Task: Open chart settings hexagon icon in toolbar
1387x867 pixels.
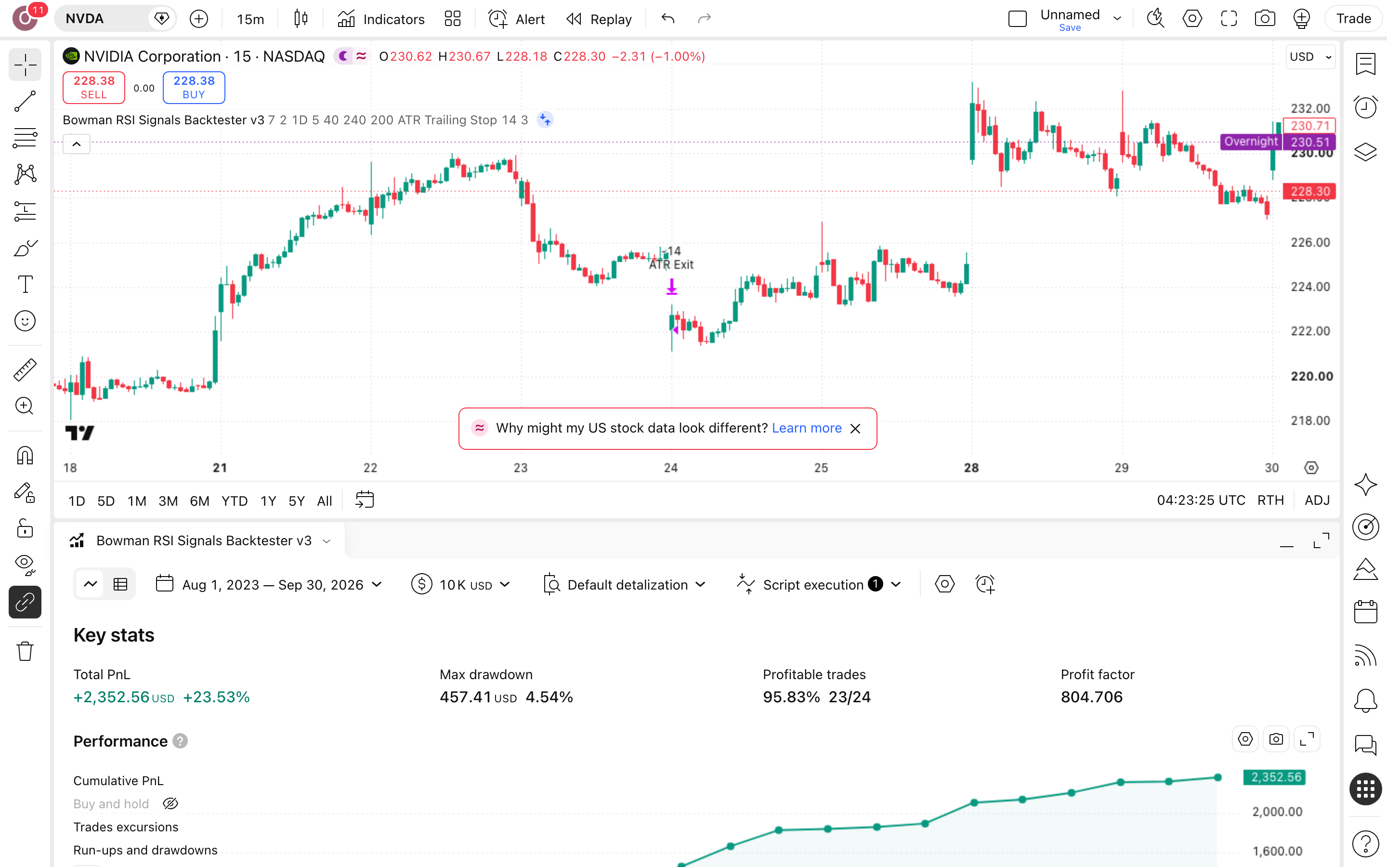Action: click(x=1192, y=19)
